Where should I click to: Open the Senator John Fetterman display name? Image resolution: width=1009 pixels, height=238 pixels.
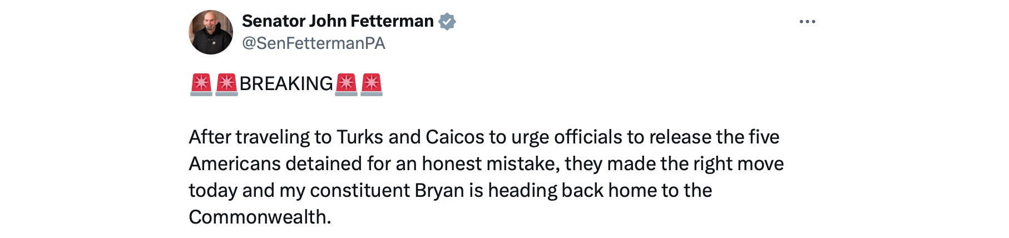coord(338,21)
